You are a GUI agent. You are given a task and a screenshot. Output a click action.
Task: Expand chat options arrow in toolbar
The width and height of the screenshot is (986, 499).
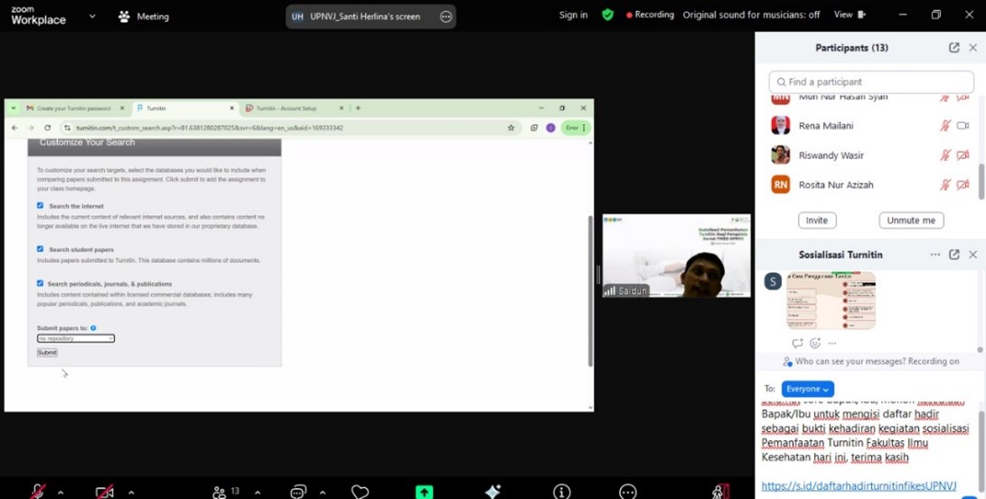323,492
